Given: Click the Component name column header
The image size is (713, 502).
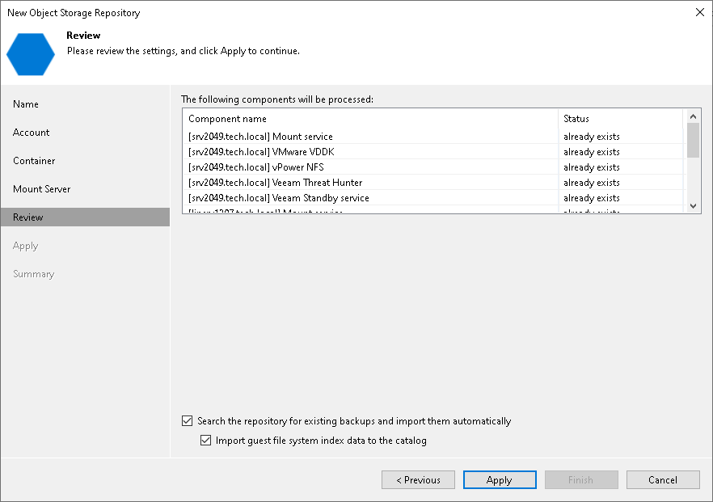Looking at the screenshot, I should click(x=370, y=119).
